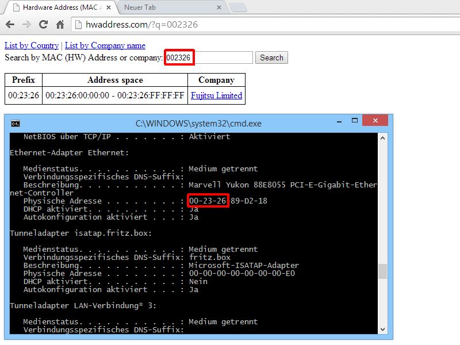The image size is (460, 345).
Task: Click the Search button
Action: [x=271, y=57]
